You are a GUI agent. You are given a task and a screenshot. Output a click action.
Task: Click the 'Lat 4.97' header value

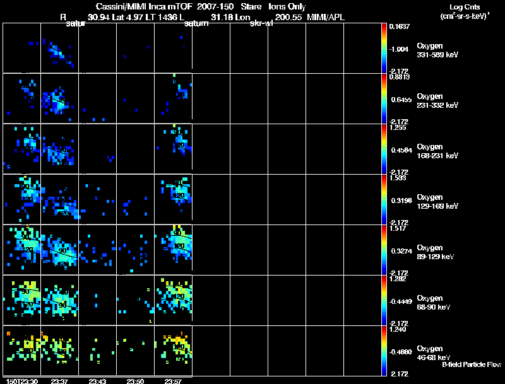(x=128, y=18)
